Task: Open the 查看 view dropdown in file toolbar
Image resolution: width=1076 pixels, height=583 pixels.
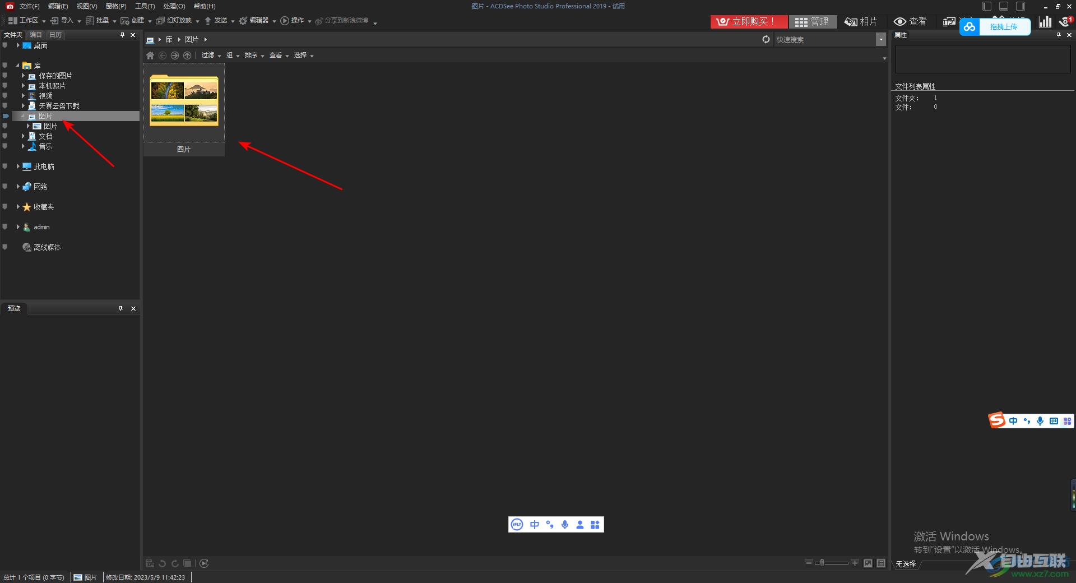Action: click(x=279, y=55)
